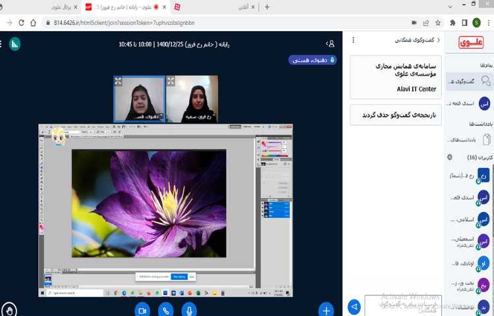Click the taskbar search box in shared screen
Image resolution: width=494 pixels, height=316 pixels.
pos(74,293)
